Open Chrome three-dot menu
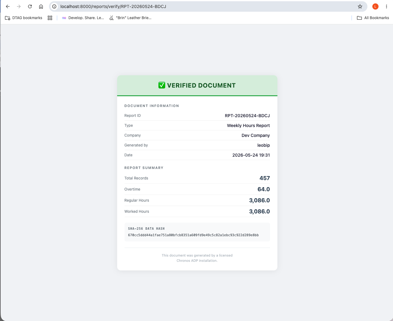The height and width of the screenshot is (321, 393). pos(387,6)
